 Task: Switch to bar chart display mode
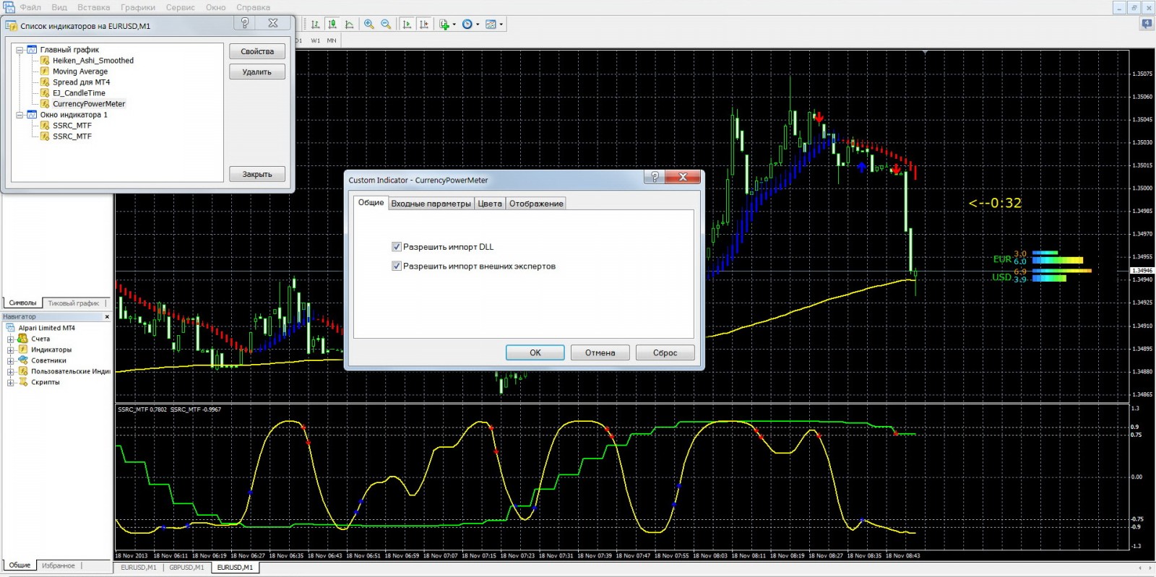[315, 24]
